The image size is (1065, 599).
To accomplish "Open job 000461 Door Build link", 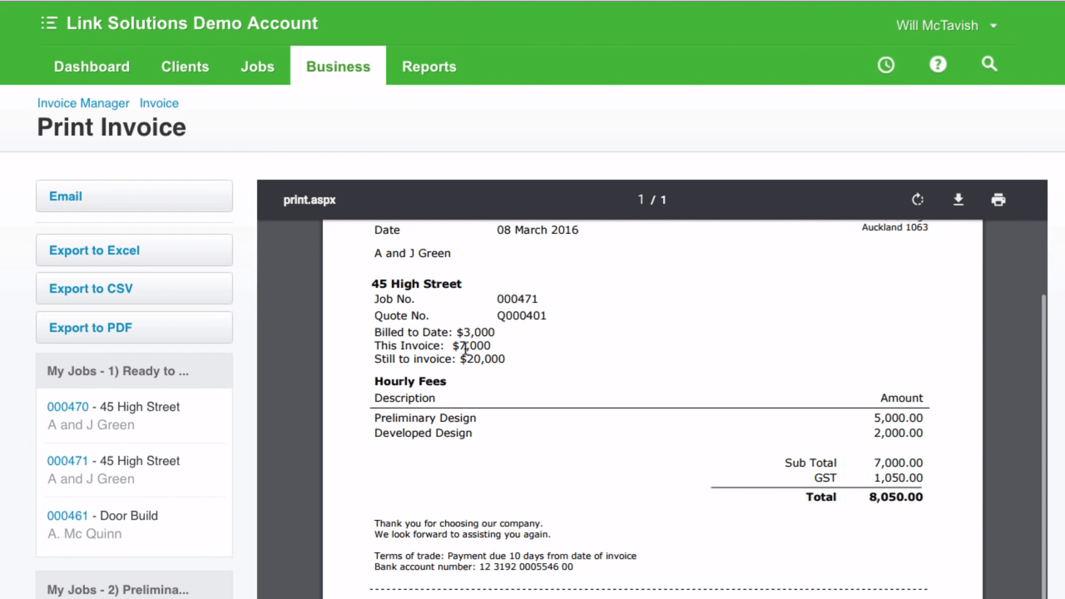I will [x=68, y=516].
